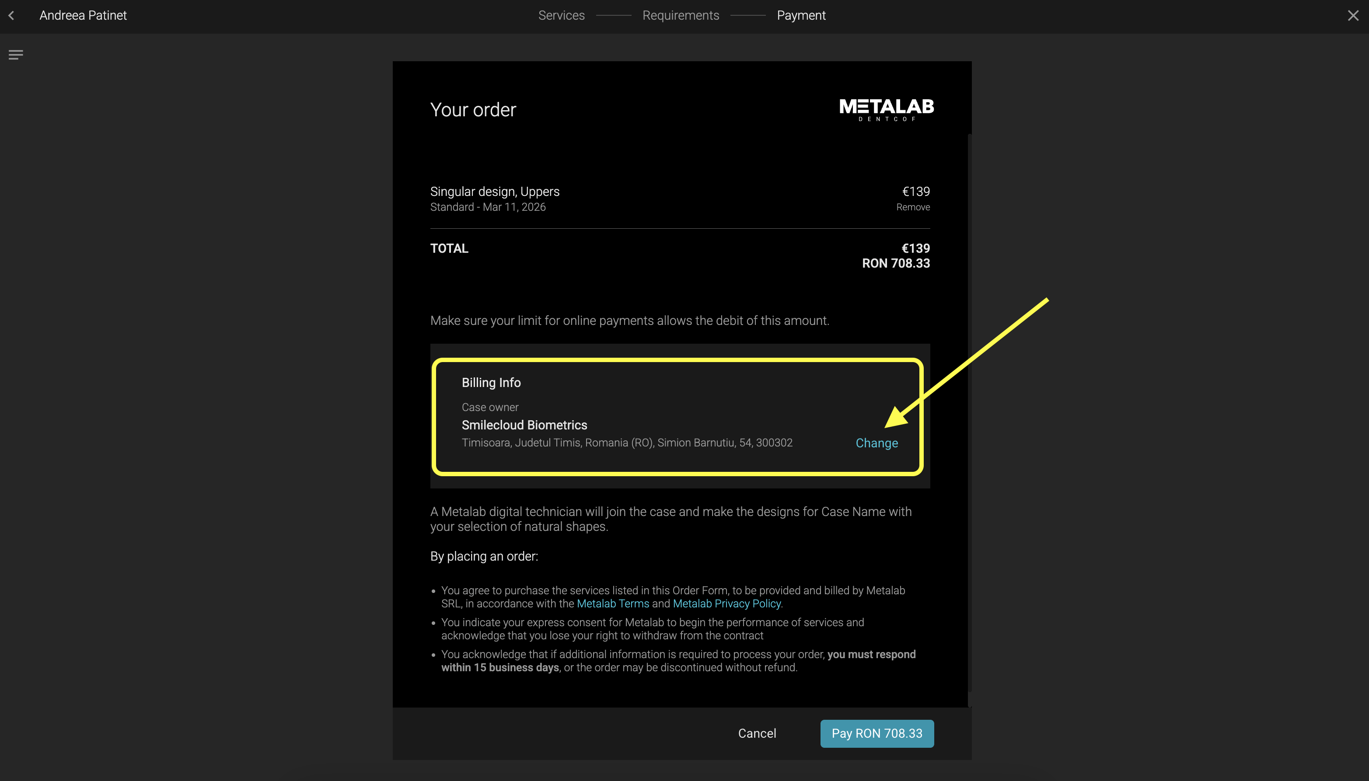Click the Pay RON 708.33 button
Viewport: 1369px width, 781px height.
[x=877, y=733]
